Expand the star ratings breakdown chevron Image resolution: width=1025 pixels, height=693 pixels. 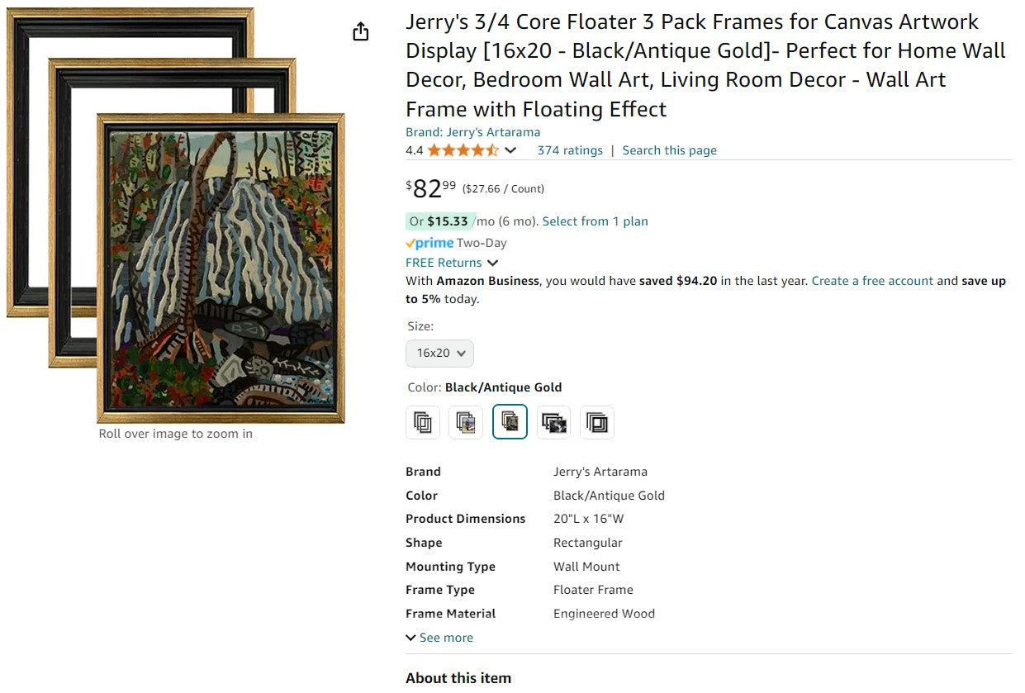[511, 151]
